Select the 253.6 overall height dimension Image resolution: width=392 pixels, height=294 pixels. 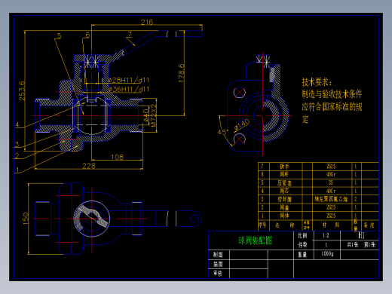[22, 90]
